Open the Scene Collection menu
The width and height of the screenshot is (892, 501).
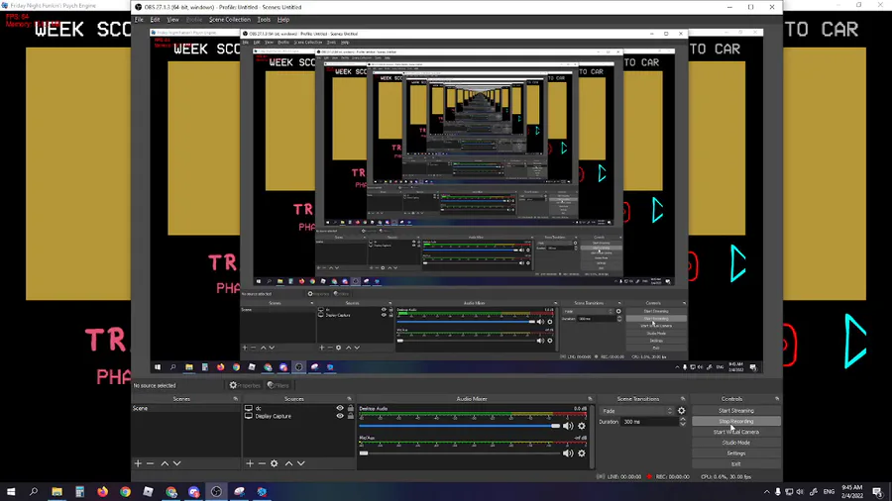point(229,20)
